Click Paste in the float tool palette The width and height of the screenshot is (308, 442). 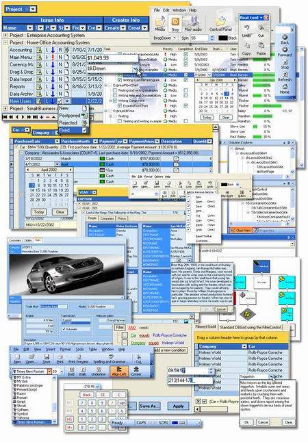pyautogui.click(x=261, y=45)
